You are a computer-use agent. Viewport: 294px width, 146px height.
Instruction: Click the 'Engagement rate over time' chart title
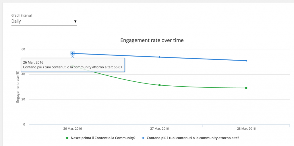tap(152, 40)
